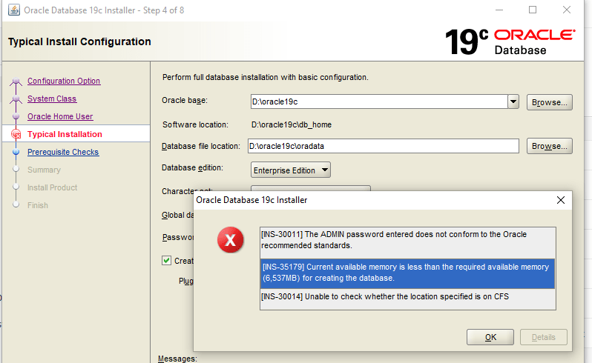The image size is (592, 363).
Task: Browse for the Database file location
Action: click(549, 146)
